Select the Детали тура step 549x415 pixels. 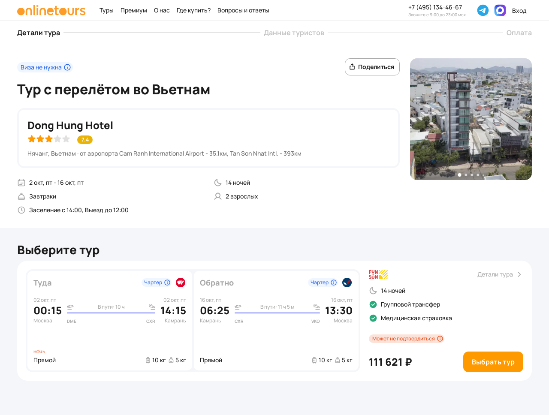point(39,33)
